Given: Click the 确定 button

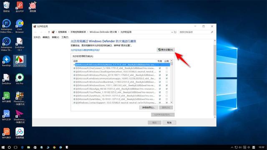Looking at the screenshot, I should (154, 122).
